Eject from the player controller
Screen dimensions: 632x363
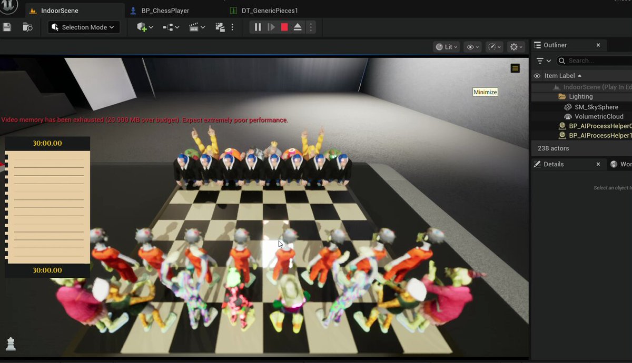coord(298,27)
